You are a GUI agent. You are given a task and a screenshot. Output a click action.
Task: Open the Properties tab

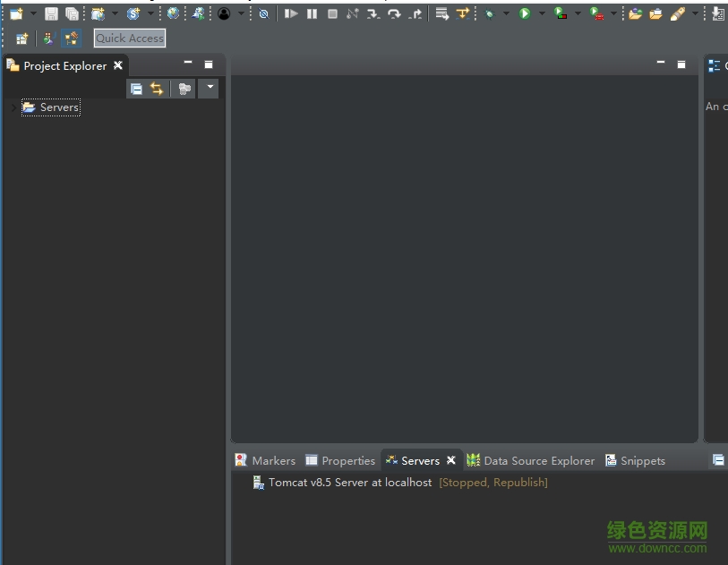click(340, 460)
